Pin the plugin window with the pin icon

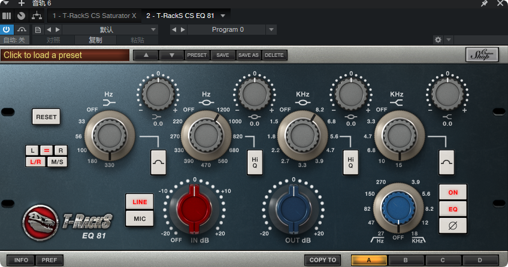tap(485, 3)
